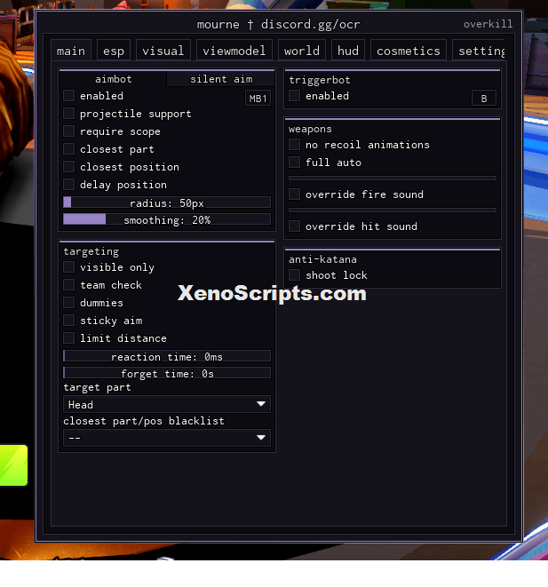Switch to the main tab
The width and height of the screenshot is (548, 587).
[x=71, y=51]
